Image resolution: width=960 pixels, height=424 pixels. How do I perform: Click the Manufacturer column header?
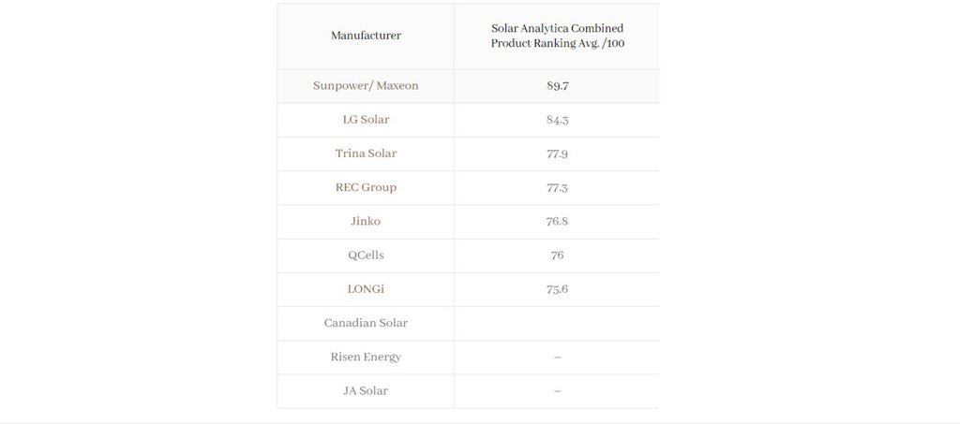pyautogui.click(x=367, y=36)
